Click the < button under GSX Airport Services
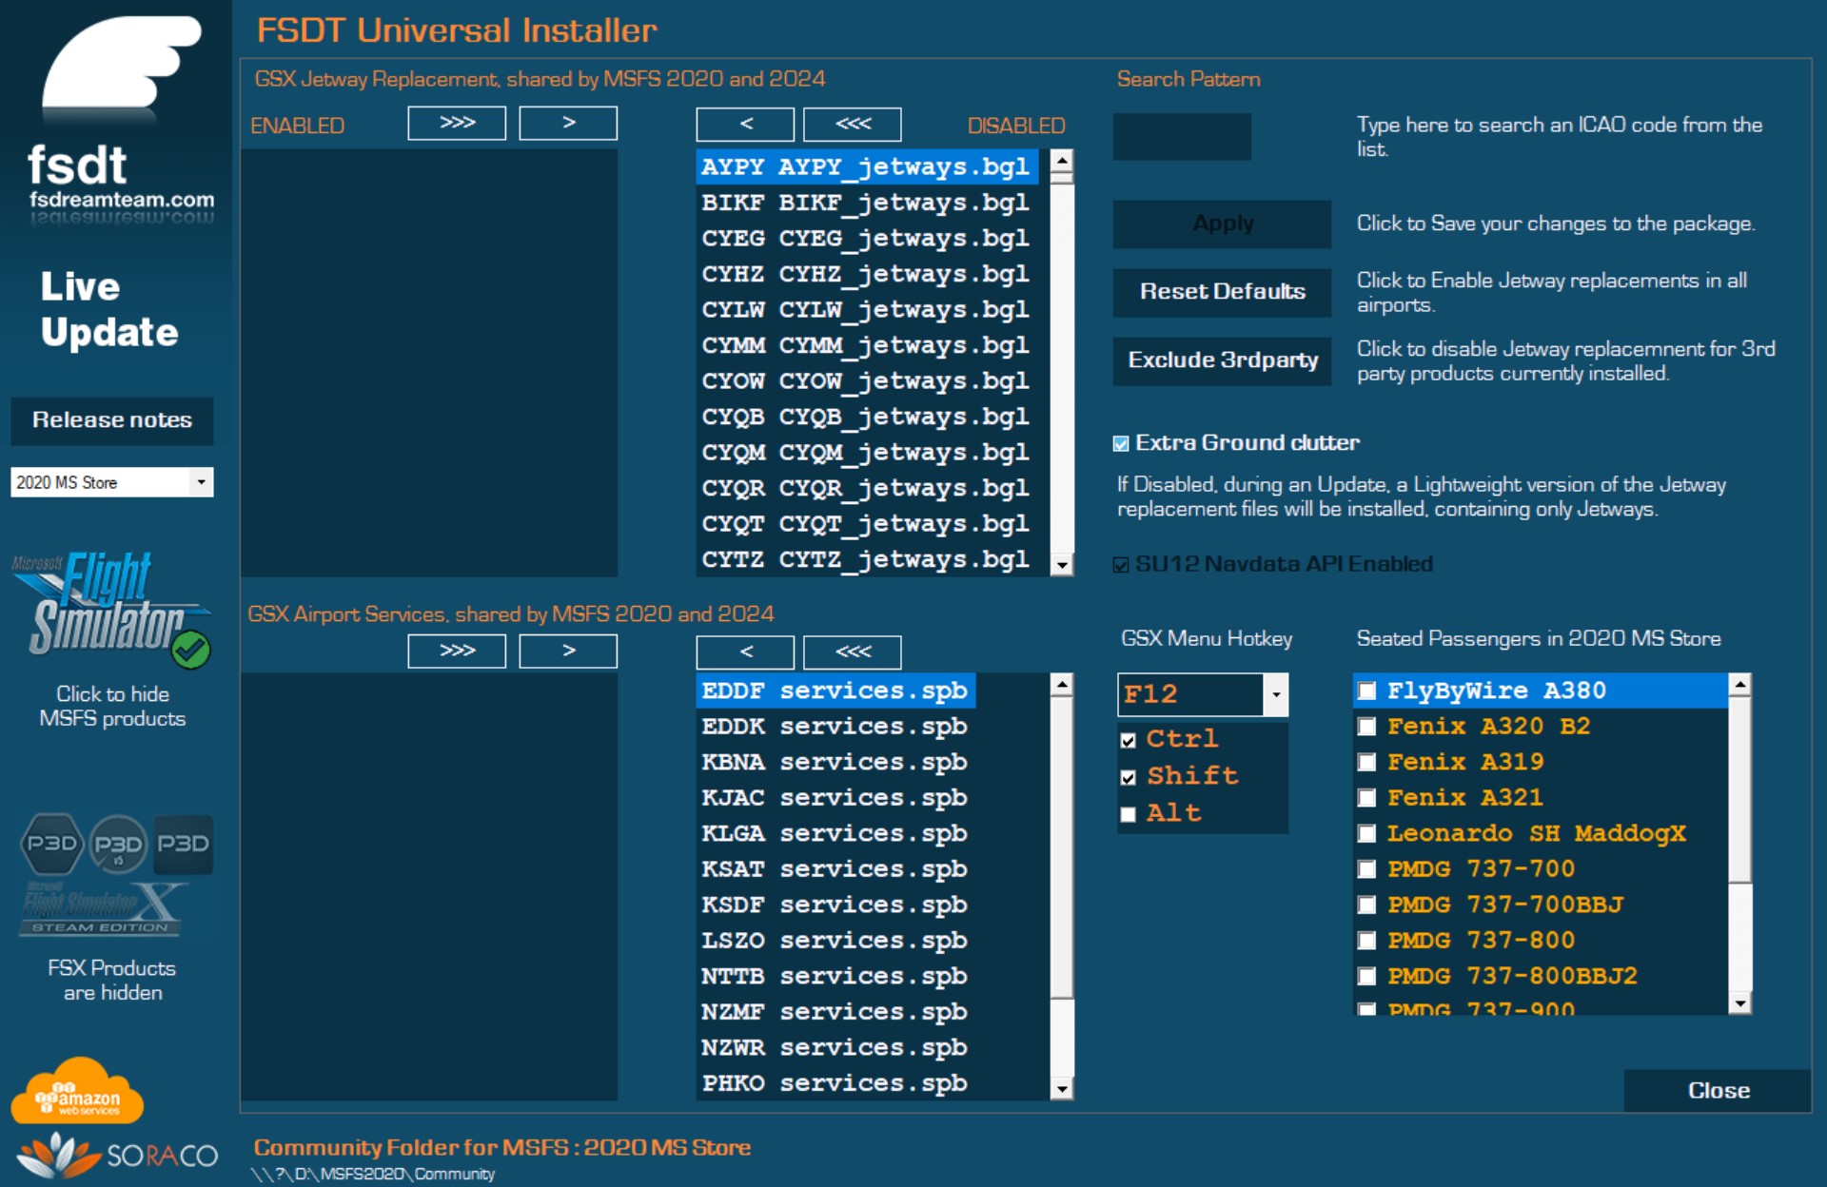Screen dimensions: 1827x1187 (x=745, y=652)
